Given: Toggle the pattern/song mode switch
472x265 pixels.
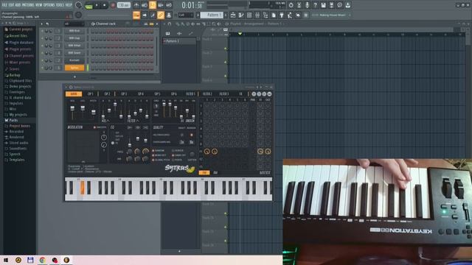Looking at the screenshot, I should coord(88,5).
